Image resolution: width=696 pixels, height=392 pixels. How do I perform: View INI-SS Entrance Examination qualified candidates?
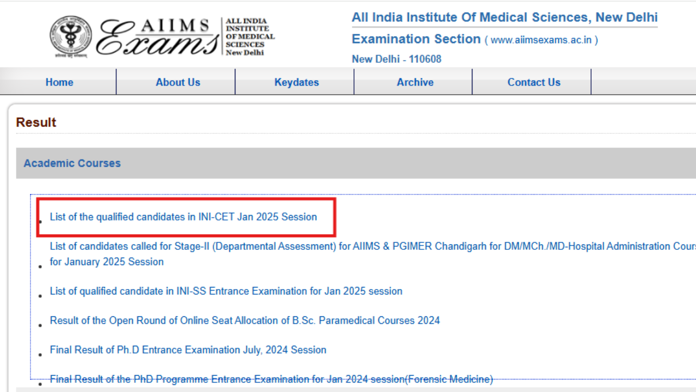coord(226,291)
